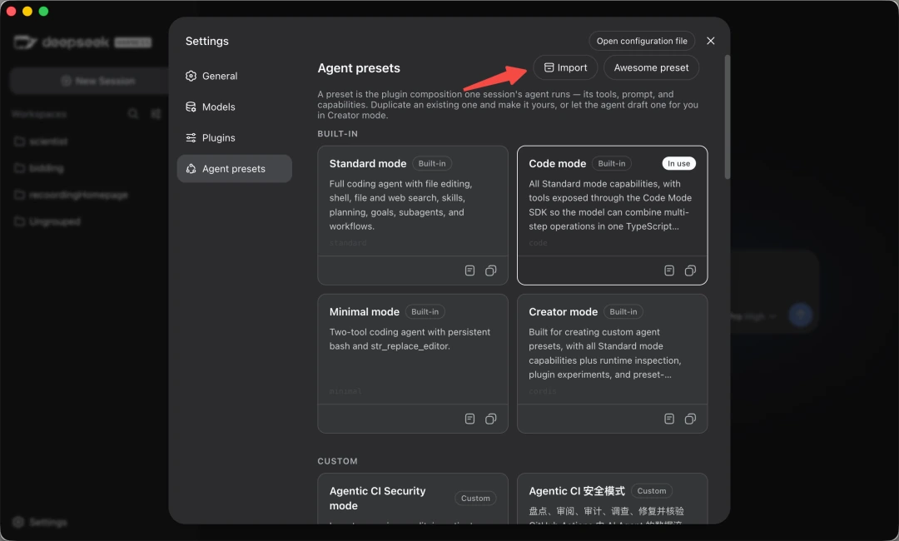
Task: Click the "Agent presets" page heading
Action: point(359,67)
